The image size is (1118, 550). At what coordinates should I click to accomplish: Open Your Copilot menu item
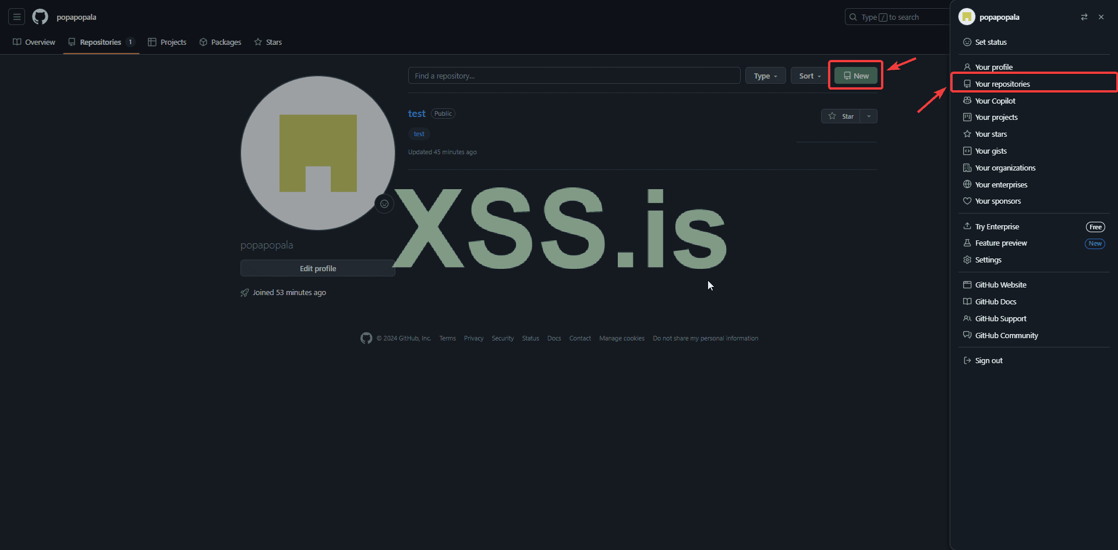(x=1034, y=101)
